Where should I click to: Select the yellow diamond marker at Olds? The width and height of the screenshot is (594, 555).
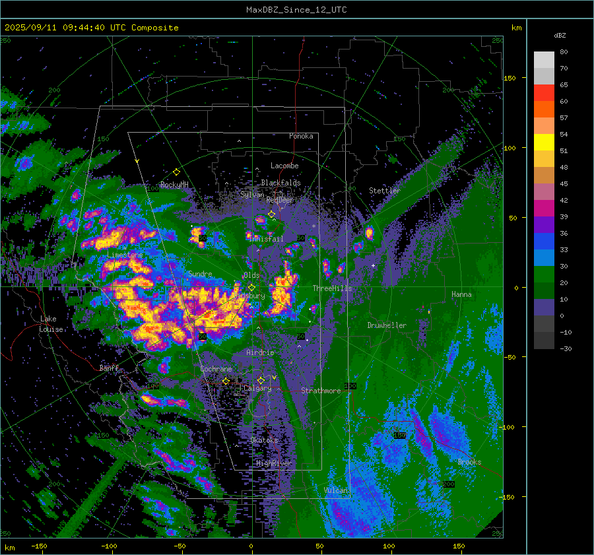251,288
